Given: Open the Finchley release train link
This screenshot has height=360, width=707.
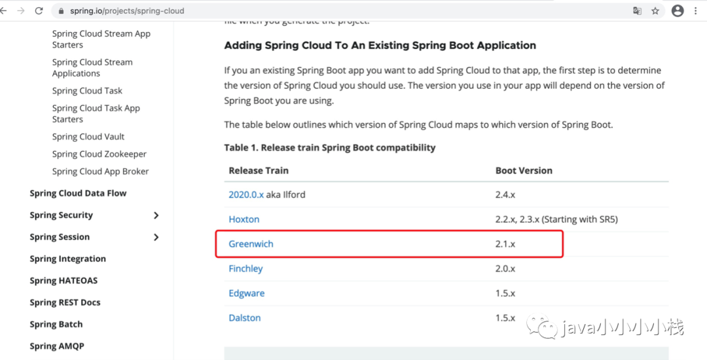Looking at the screenshot, I should (245, 268).
